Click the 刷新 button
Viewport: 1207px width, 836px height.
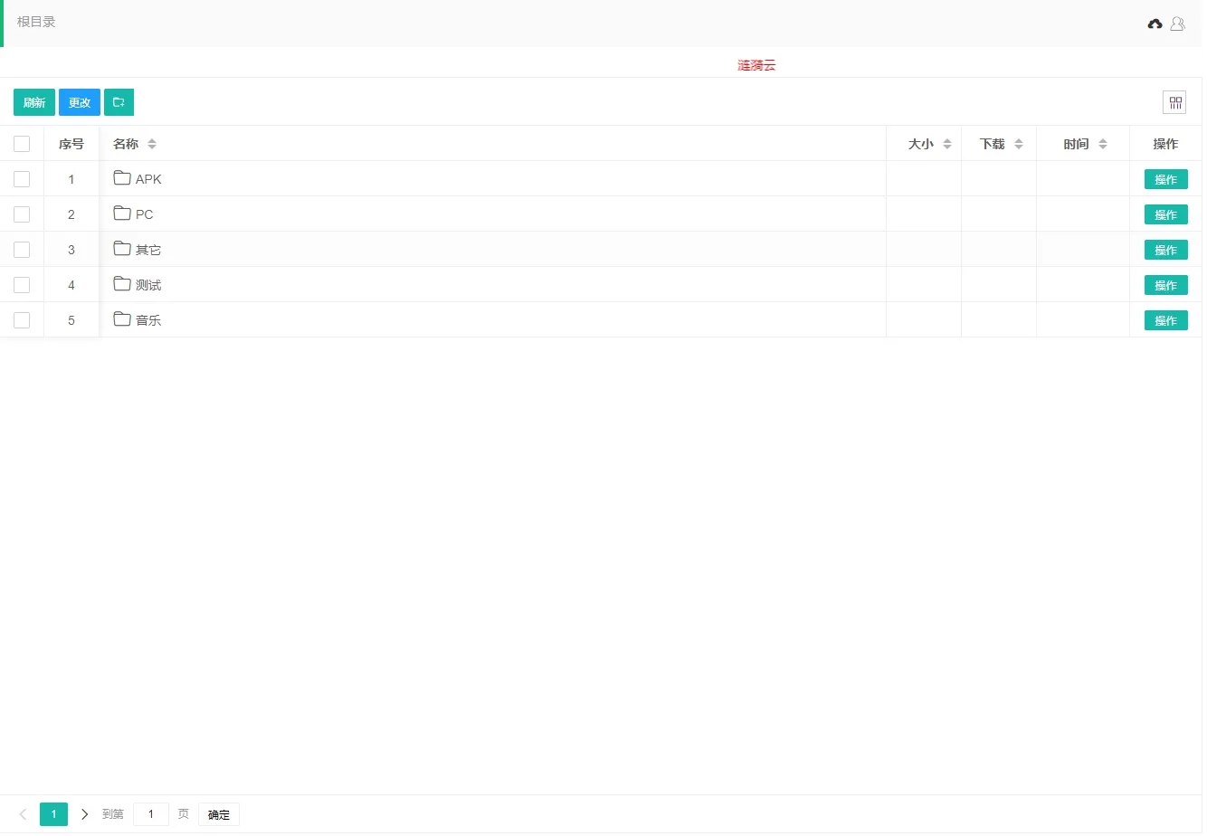tap(33, 102)
